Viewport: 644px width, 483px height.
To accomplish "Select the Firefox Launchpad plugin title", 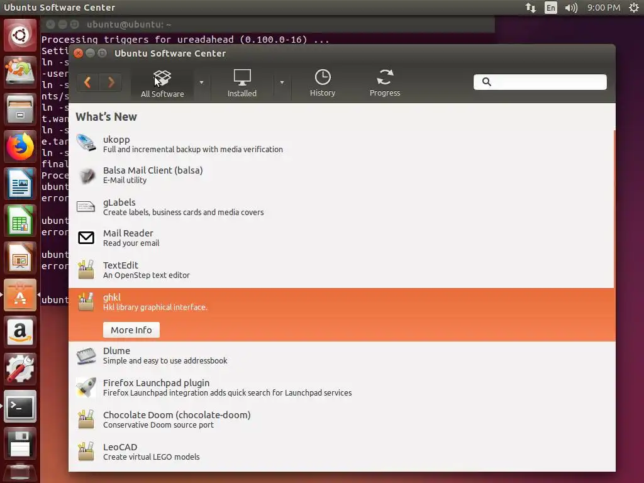I will pyautogui.click(x=156, y=383).
